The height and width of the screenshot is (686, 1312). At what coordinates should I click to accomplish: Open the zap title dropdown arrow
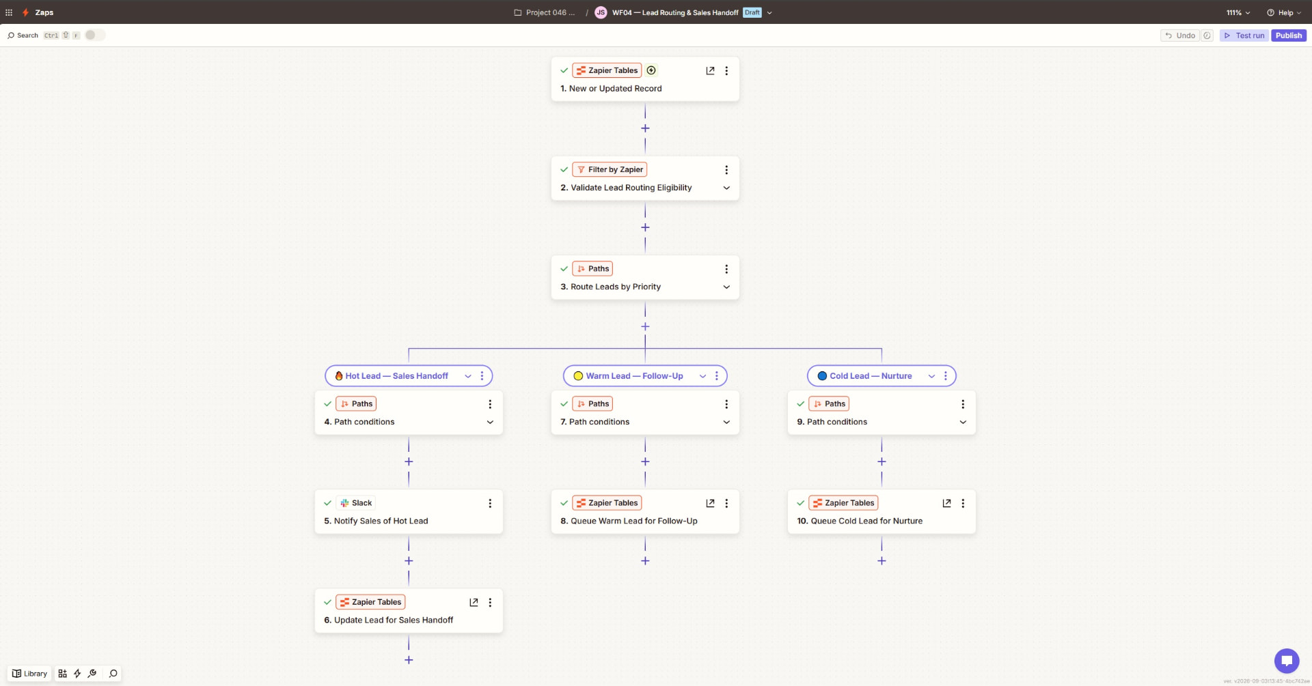(x=769, y=12)
